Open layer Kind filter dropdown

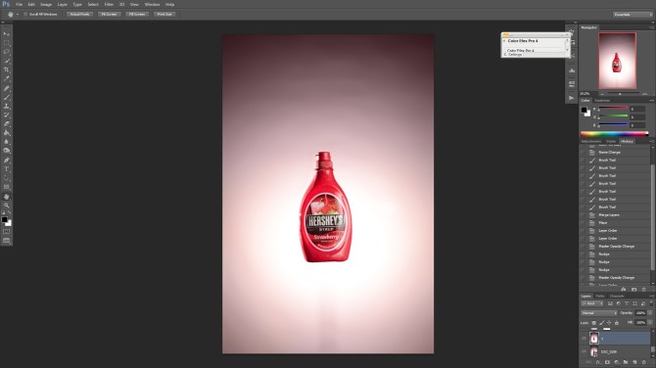pos(592,303)
